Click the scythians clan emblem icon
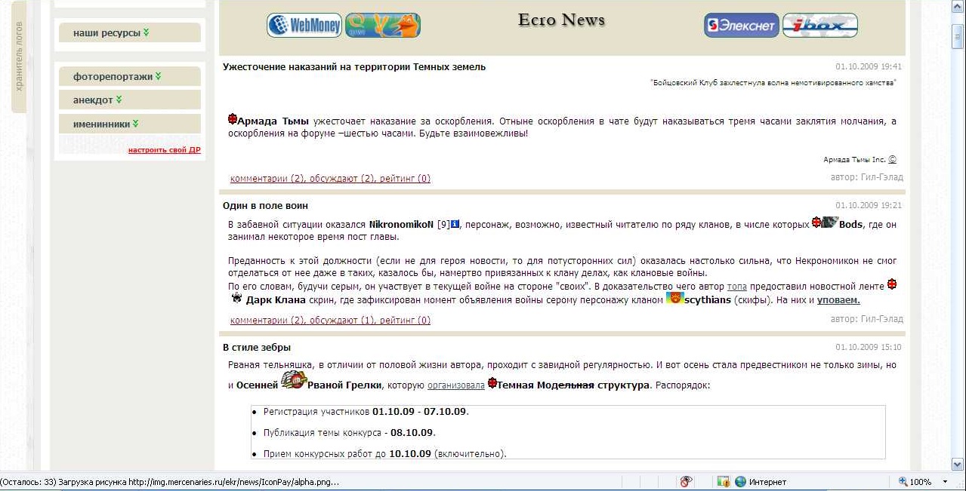The image size is (966, 491). tap(674, 299)
